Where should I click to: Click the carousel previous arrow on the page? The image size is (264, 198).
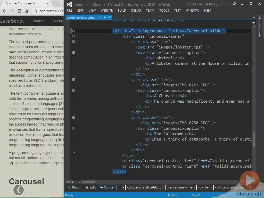(18, 190)
